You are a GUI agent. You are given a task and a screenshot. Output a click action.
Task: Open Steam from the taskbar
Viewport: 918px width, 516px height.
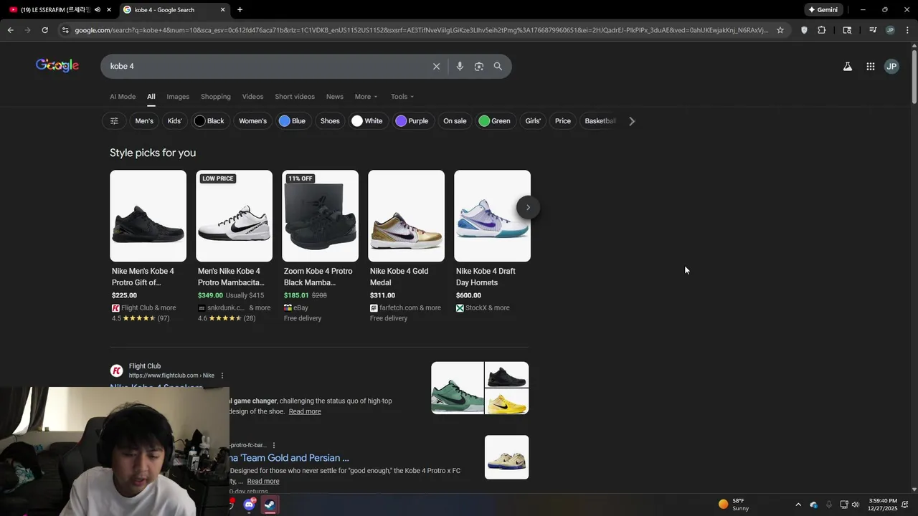pos(269,505)
